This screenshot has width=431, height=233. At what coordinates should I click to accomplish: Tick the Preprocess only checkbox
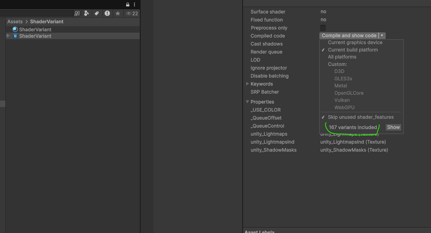click(x=323, y=28)
